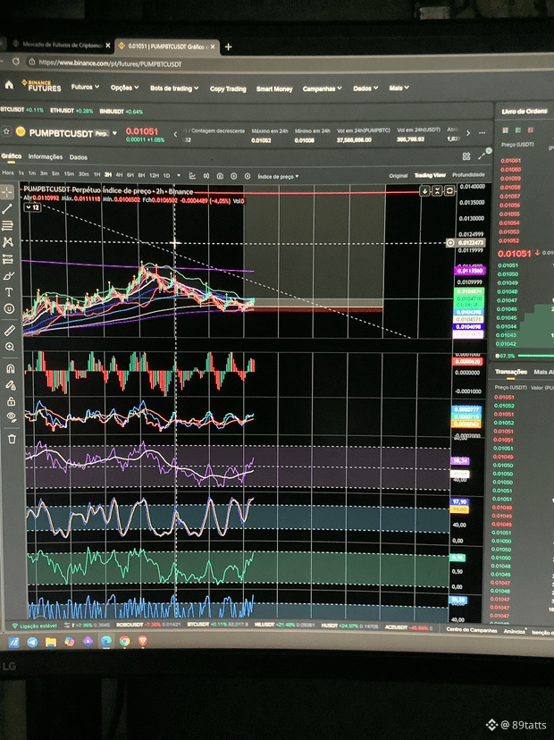Open Centro de Campanhas in status bar

[472, 629]
